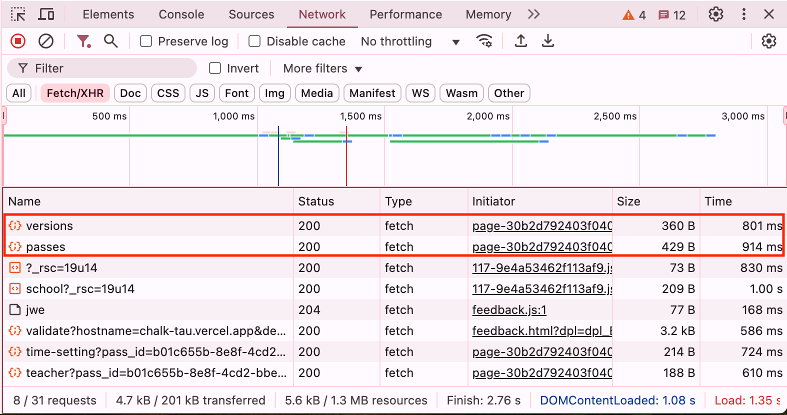Screen dimensions: 787x415
Task: Sort requests by the Size column header
Action: point(656,201)
